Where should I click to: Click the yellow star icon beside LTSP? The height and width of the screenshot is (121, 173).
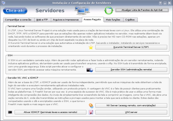[x=91, y=47]
